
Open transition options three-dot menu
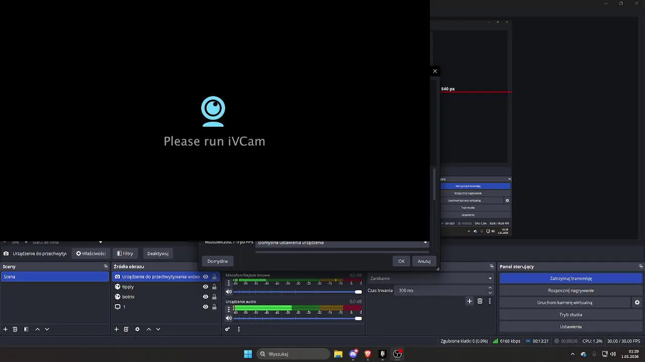[x=489, y=301]
